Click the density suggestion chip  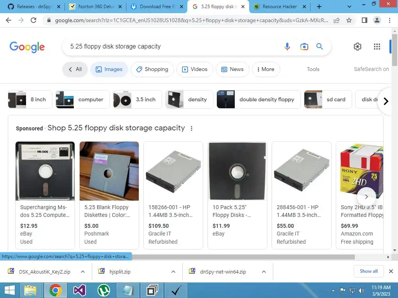coord(189,99)
